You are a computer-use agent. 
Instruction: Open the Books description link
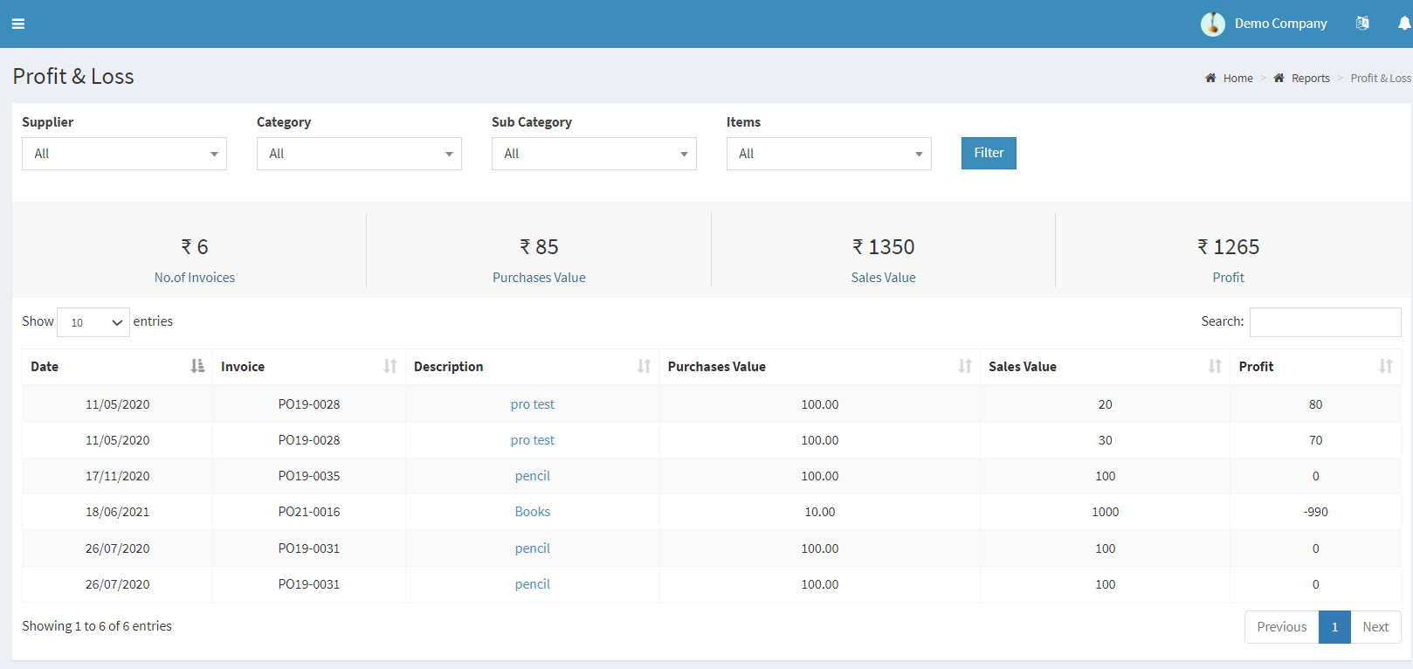click(x=533, y=512)
